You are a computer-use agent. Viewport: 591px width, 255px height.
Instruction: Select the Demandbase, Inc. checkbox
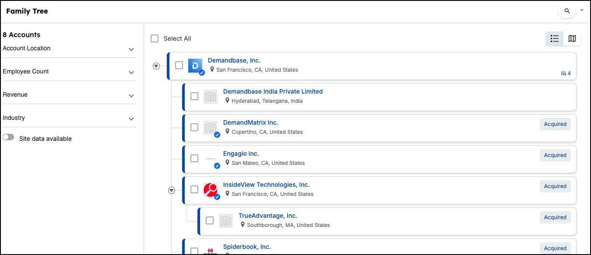coord(179,65)
